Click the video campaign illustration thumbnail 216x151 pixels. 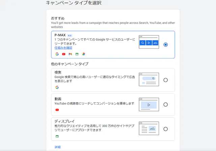click(x=149, y=105)
